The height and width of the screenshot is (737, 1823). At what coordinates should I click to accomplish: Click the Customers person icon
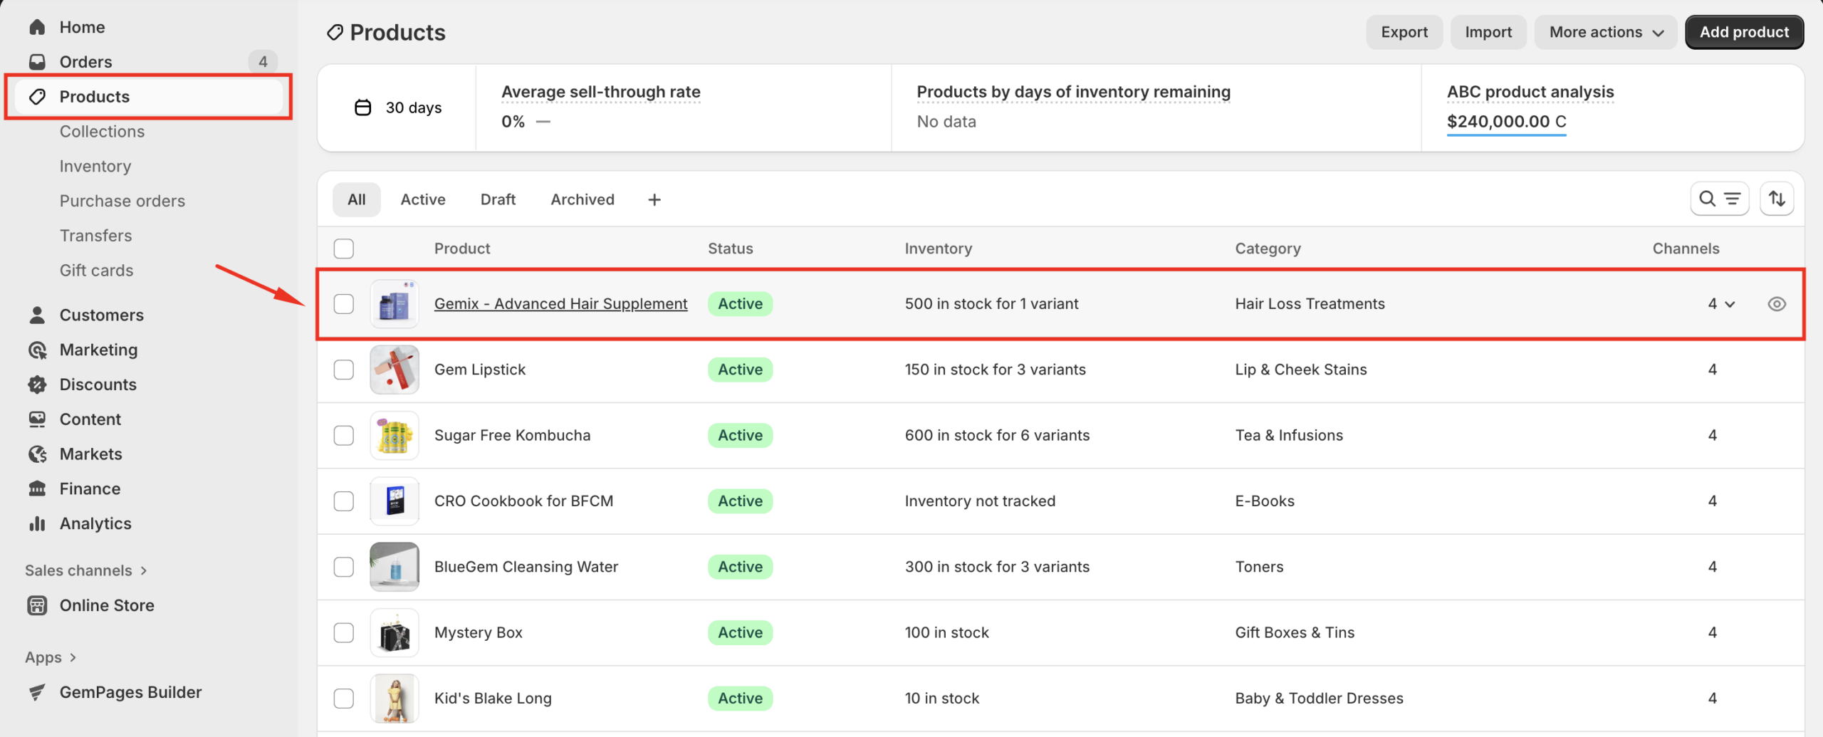pyautogui.click(x=37, y=315)
